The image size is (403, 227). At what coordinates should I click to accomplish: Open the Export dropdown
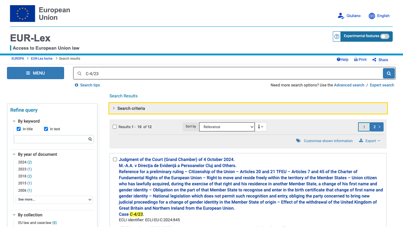point(373,141)
